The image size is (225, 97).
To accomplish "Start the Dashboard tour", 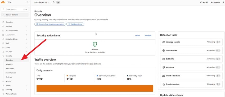I will point(75,24).
